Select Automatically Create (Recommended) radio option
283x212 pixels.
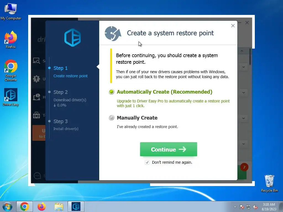[x=112, y=92]
